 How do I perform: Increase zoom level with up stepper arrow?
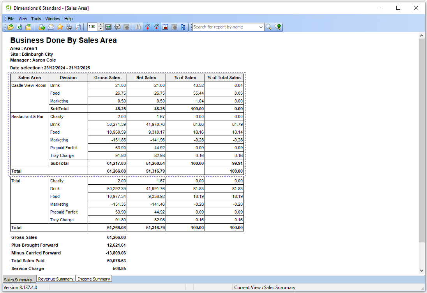point(101,25)
